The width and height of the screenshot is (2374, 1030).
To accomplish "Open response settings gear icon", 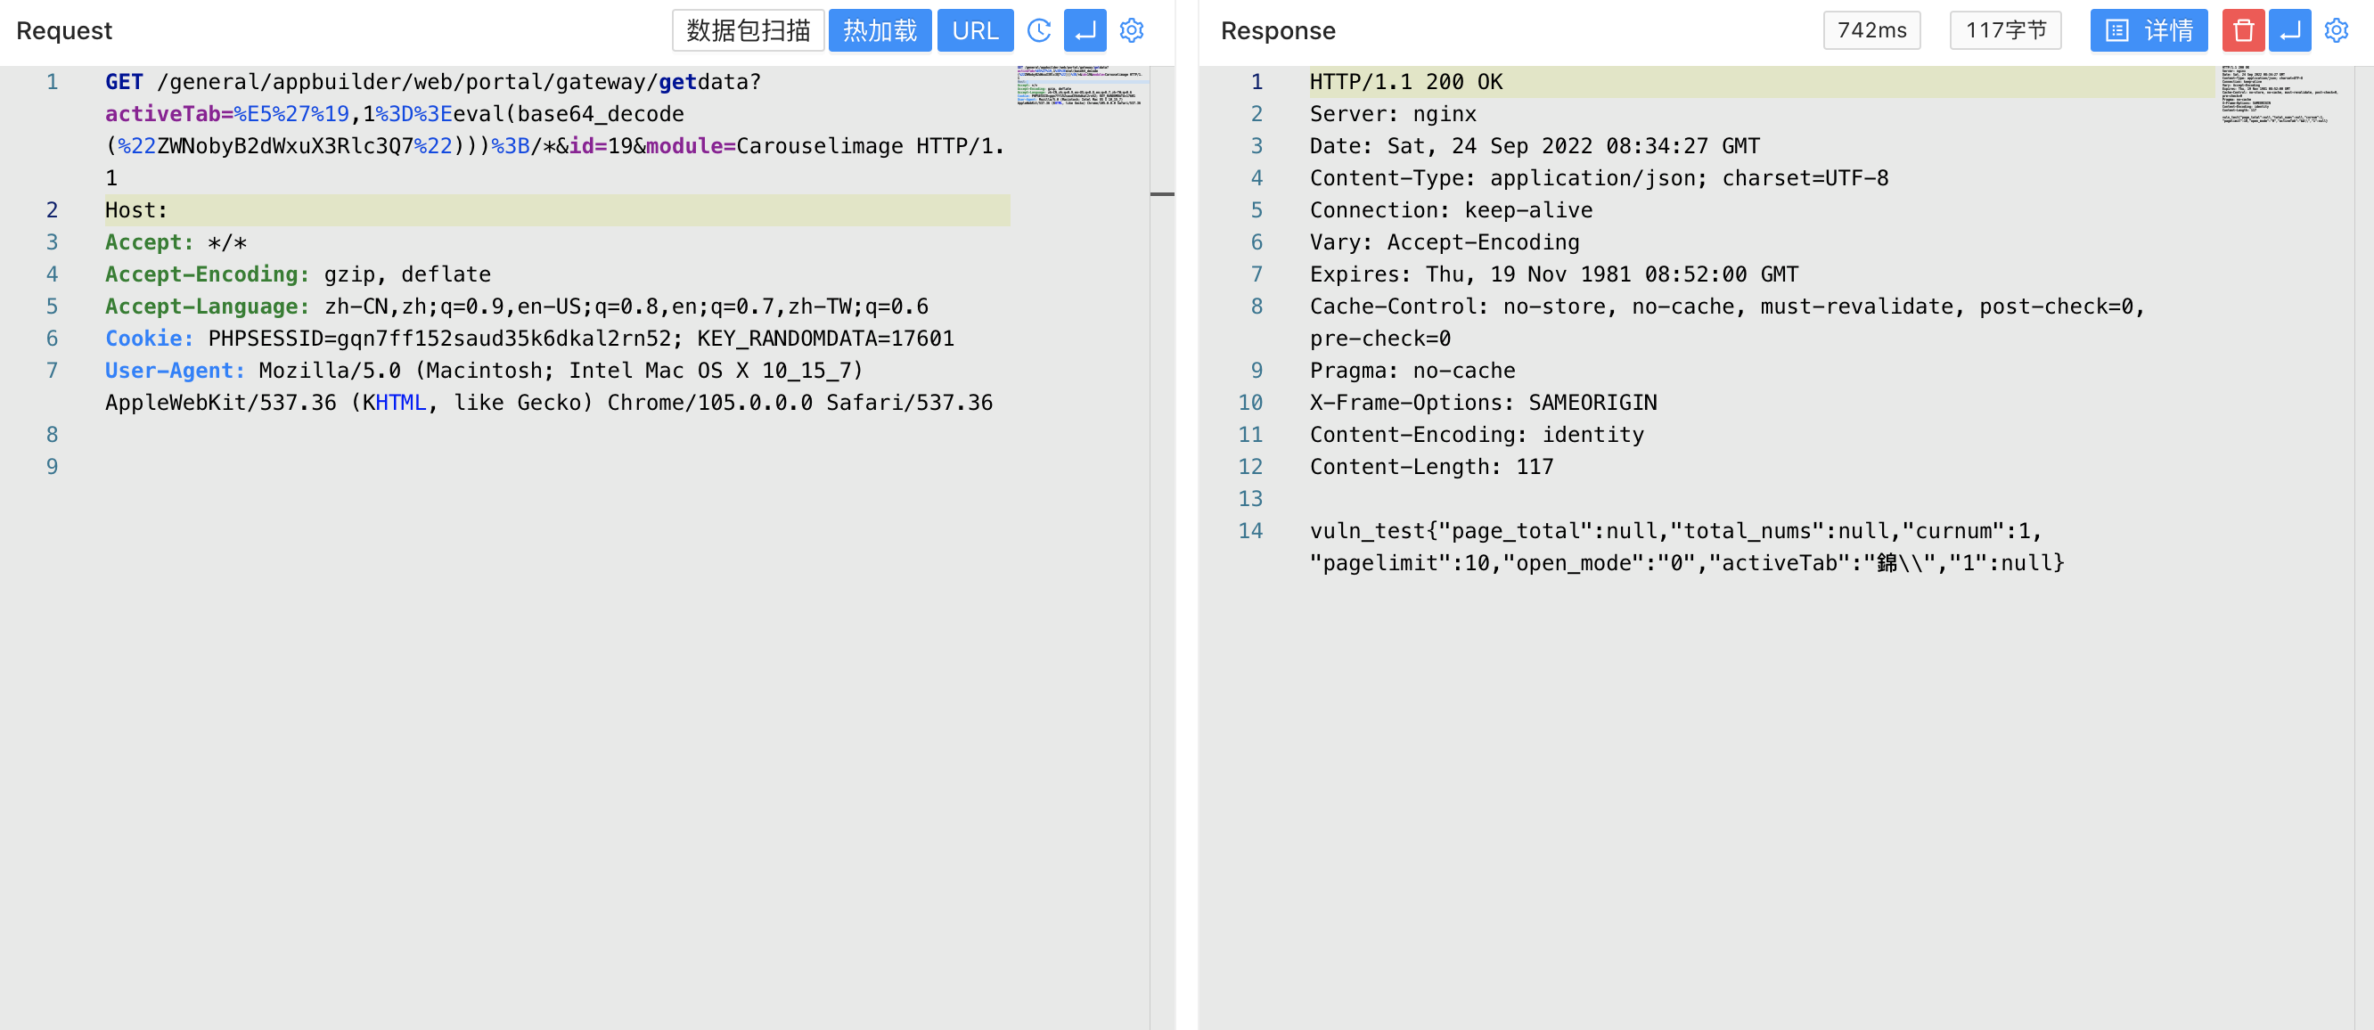I will point(2337,30).
